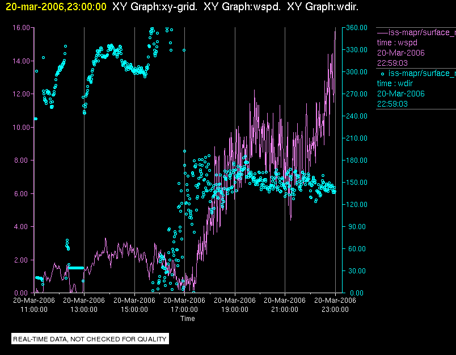This screenshot has height=355, width=456.
Task: Click the 30.00 right axis label
Action: click(357, 271)
